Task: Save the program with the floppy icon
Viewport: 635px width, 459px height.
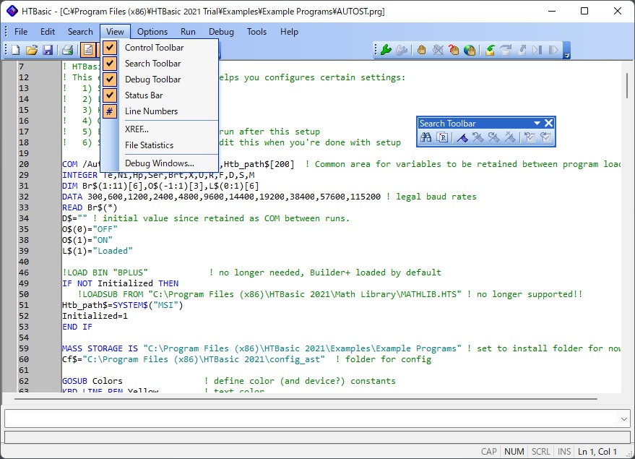Action: (48, 50)
